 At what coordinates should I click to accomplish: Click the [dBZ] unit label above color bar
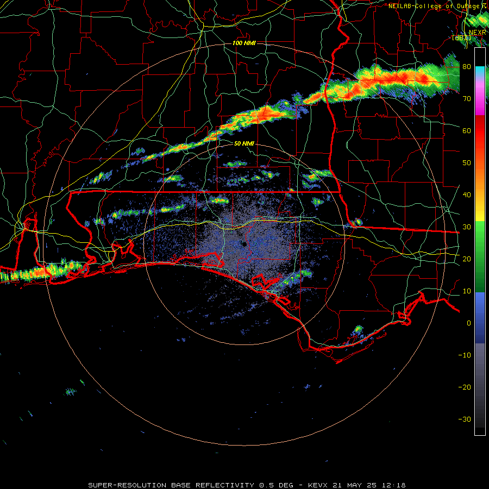tap(461, 37)
